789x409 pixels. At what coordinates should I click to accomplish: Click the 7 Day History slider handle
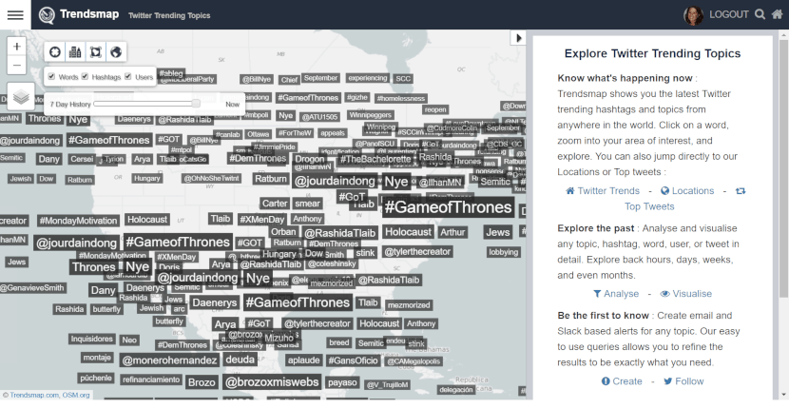196,104
